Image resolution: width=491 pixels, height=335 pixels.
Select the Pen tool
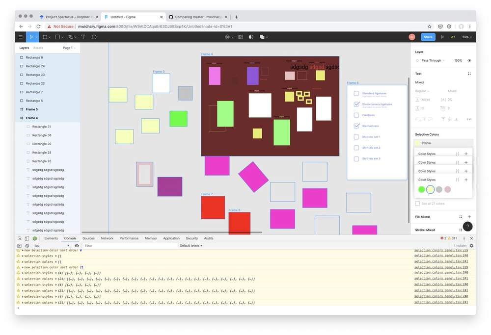pyautogui.click(x=71, y=37)
